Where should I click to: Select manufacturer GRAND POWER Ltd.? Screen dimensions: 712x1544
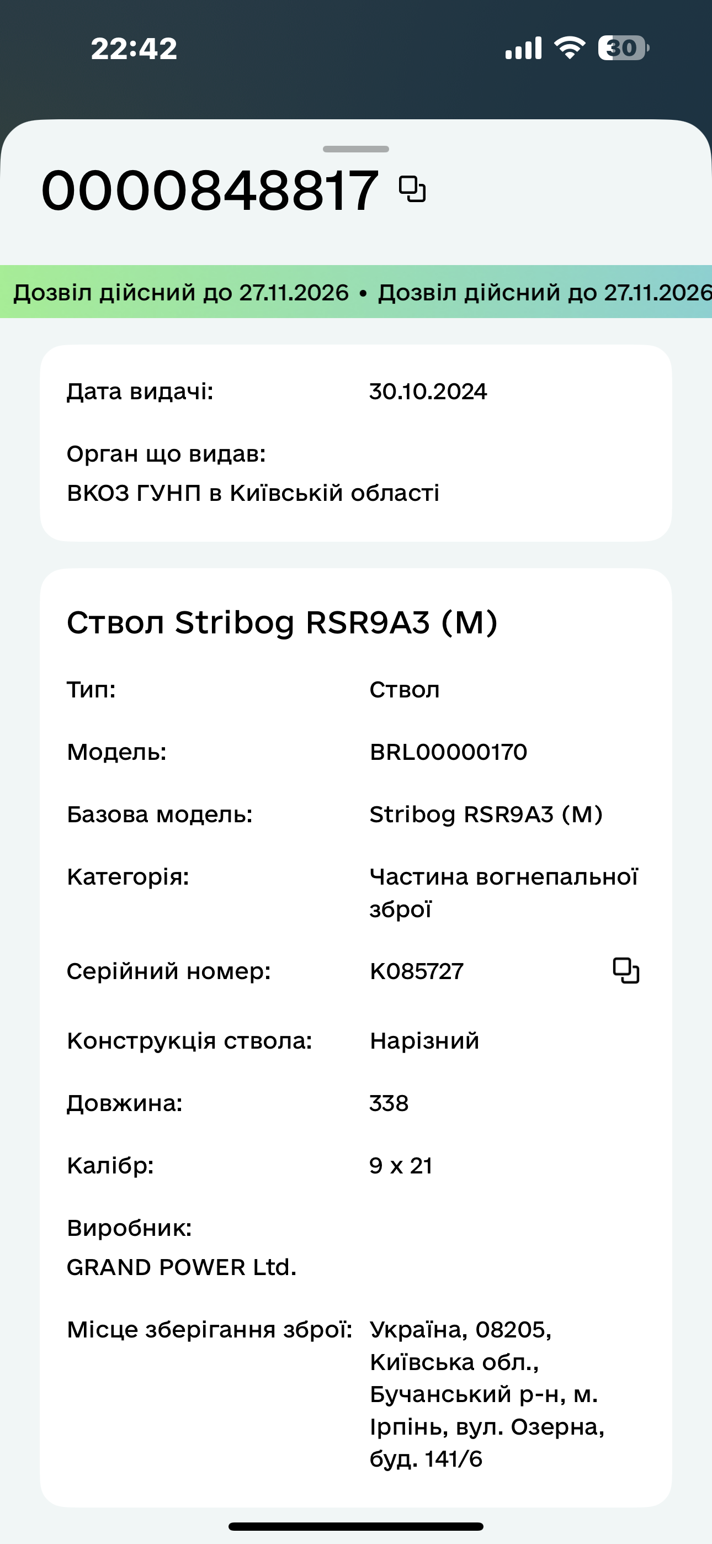tap(182, 1266)
